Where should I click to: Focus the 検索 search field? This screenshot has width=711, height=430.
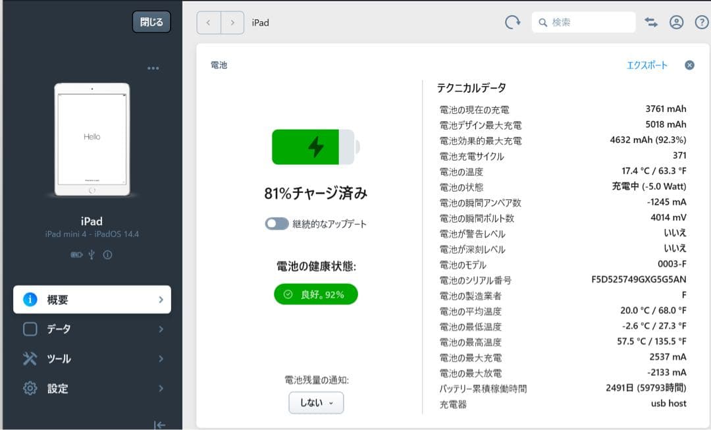coord(583,22)
